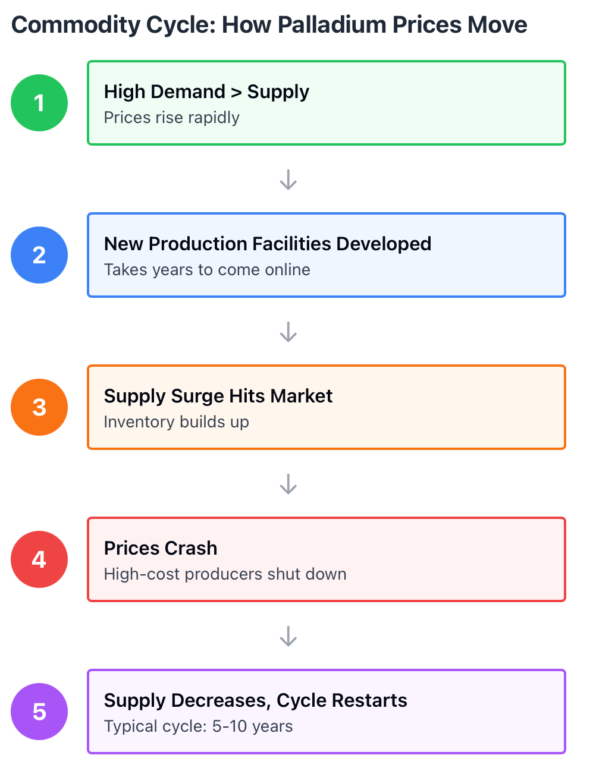Select the Prices Crash heading
This screenshot has height=771, width=593.
click(161, 548)
